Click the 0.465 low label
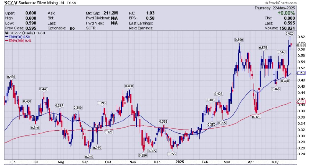Viewport: 309px width, 165px height. point(275,89)
